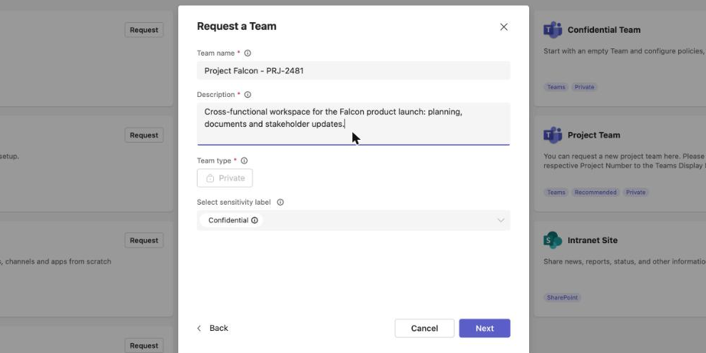Toggle the Private team type button
Viewport: 706px width, 353px height.
pos(225,178)
